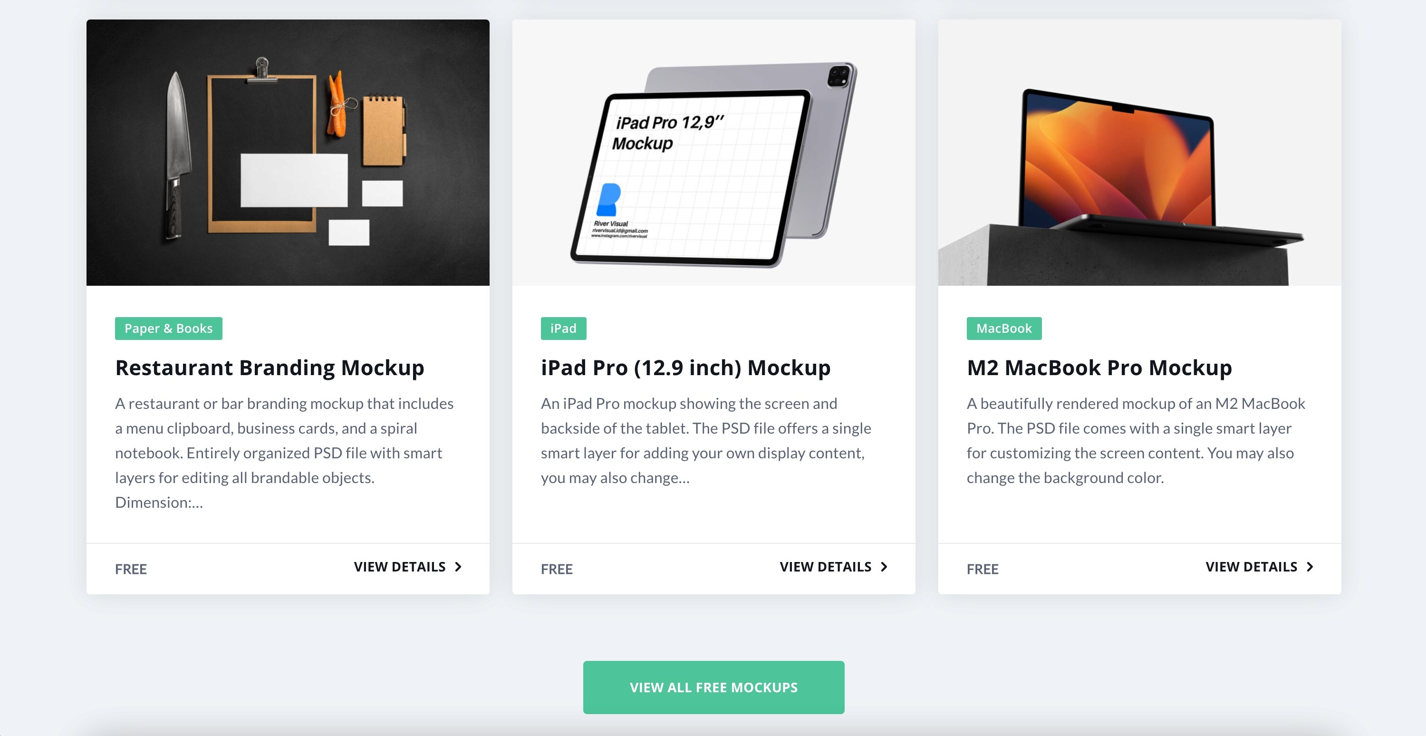The width and height of the screenshot is (1426, 736).
Task: Select the MacBook category tag
Action: 1003,329
